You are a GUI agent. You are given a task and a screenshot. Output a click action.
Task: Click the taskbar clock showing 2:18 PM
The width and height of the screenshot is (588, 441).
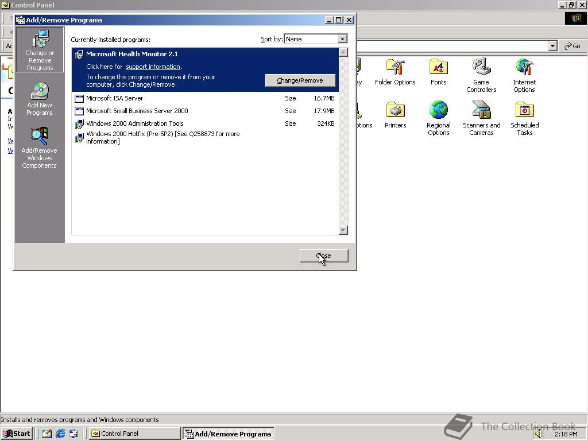(x=566, y=434)
